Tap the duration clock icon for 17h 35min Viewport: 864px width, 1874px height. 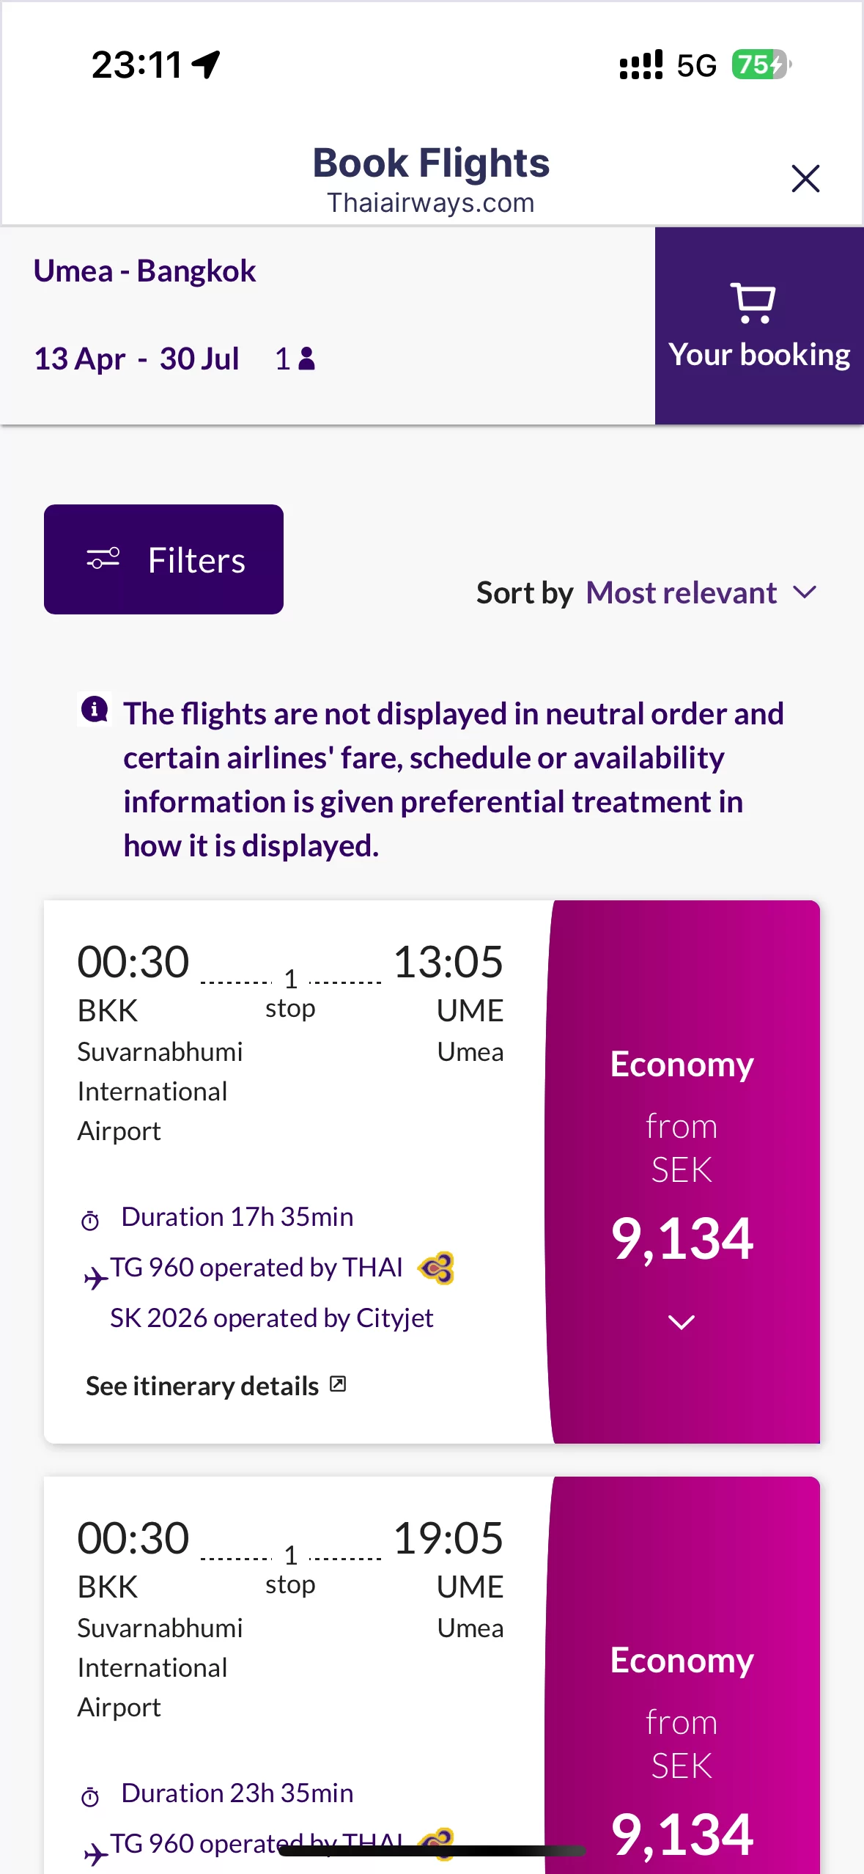click(90, 1221)
